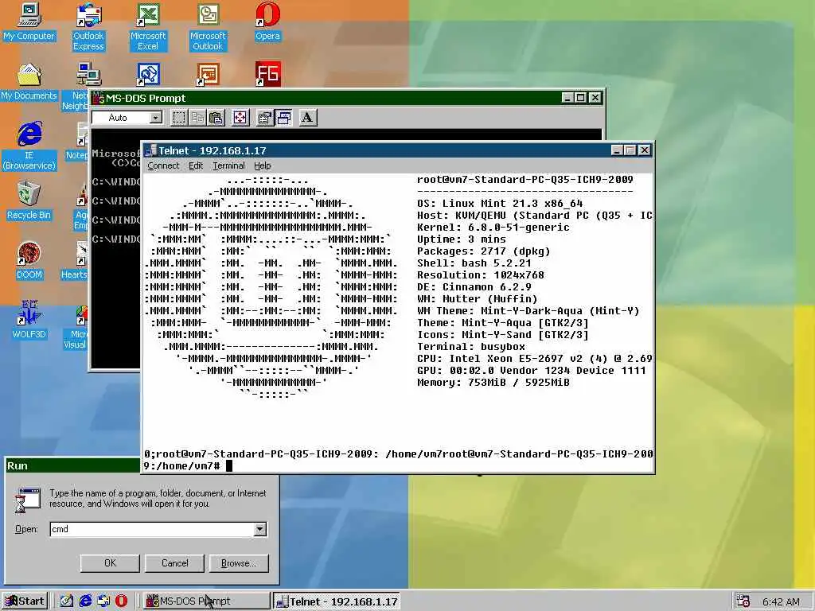This screenshot has width=815, height=611.
Task: Maximize the Telnet window
Action: pyautogui.click(x=630, y=150)
